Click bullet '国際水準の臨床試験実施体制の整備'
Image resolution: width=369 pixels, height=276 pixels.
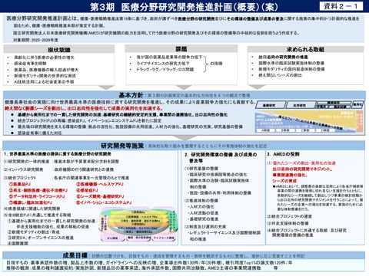(x=291, y=63)
